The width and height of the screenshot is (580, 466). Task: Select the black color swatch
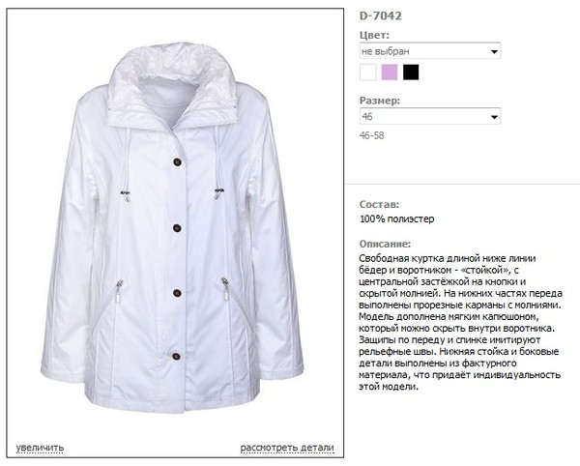tap(411, 73)
